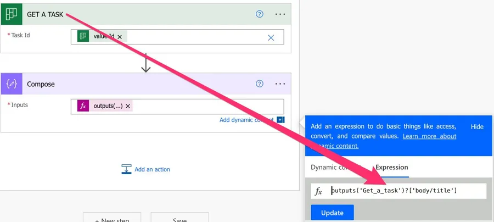Open help for the Compose action

(x=260, y=84)
